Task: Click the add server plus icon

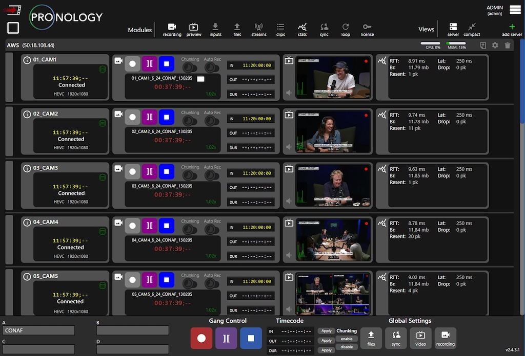Action: coord(512,27)
